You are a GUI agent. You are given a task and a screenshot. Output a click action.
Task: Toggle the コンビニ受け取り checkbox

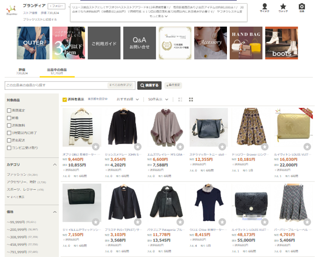tap(9, 148)
